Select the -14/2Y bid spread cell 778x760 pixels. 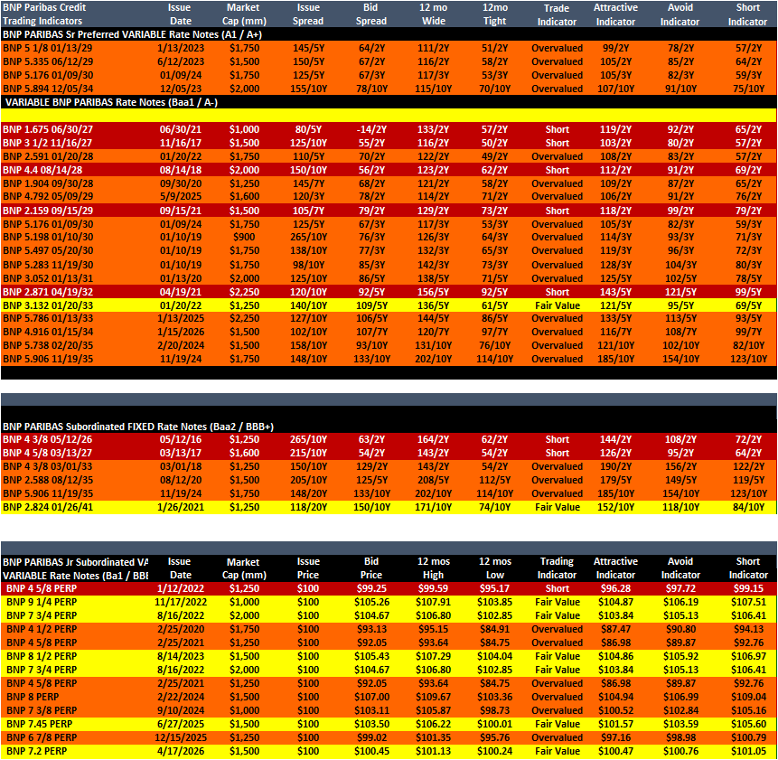pyautogui.click(x=371, y=129)
